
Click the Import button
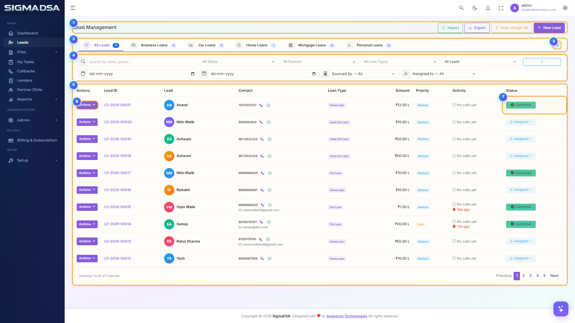tap(450, 28)
